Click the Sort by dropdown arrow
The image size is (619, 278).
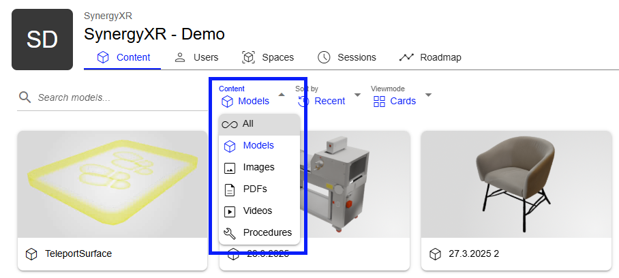[x=357, y=95]
